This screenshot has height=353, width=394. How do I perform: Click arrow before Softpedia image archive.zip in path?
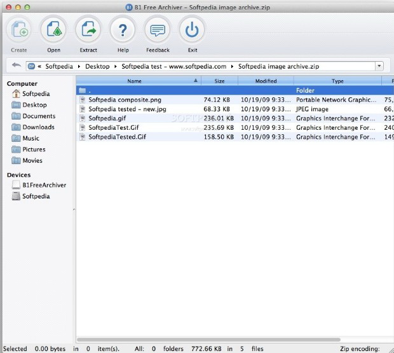coord(232,66)
